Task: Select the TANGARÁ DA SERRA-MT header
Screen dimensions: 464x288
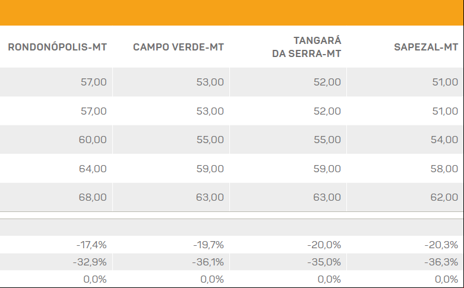Action: coord(307,47)
